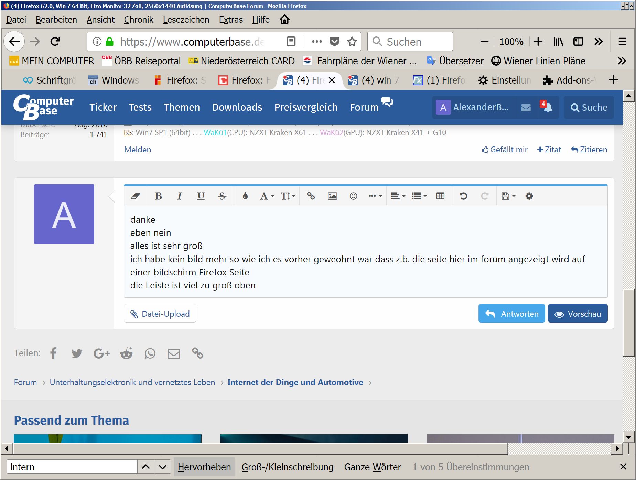
Task: Share via email envelope icon
Action: (x=174, y=353)
